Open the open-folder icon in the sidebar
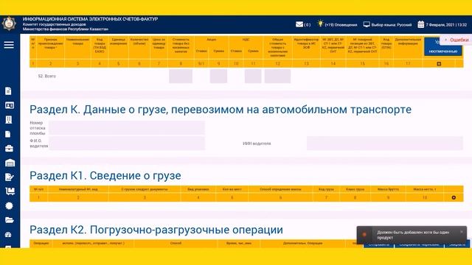472x265 pixels. [x=10, y=220]
